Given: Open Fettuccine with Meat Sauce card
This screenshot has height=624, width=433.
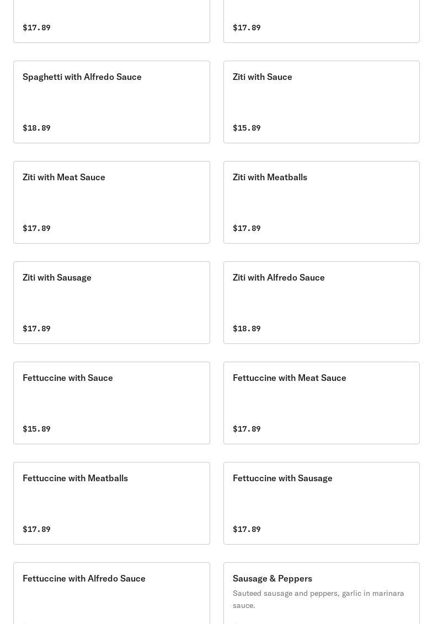Looking at the screenshot, I should click(321, 402).
